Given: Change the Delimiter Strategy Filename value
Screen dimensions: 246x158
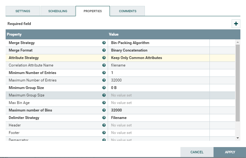Looking at the screenshot, I should coord(159,118).
